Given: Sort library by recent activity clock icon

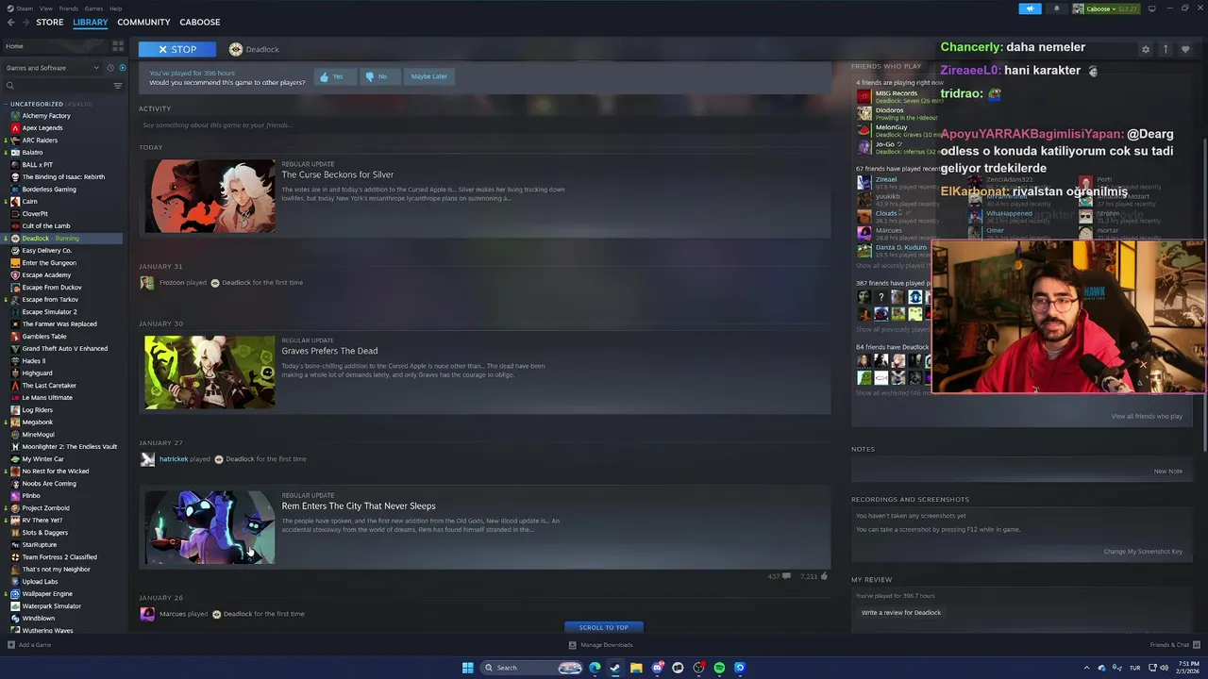Looking at the screenshot, I should (110, 68).
